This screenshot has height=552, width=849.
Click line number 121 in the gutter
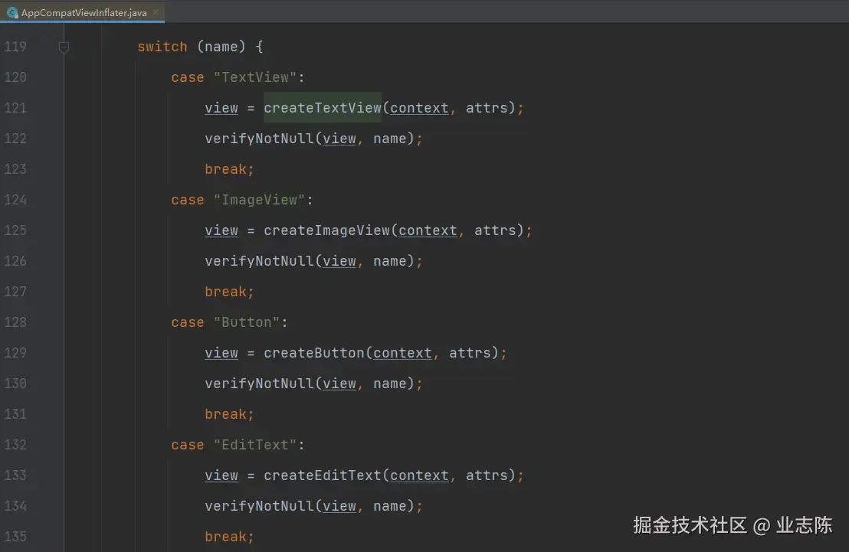coord(15,108)
